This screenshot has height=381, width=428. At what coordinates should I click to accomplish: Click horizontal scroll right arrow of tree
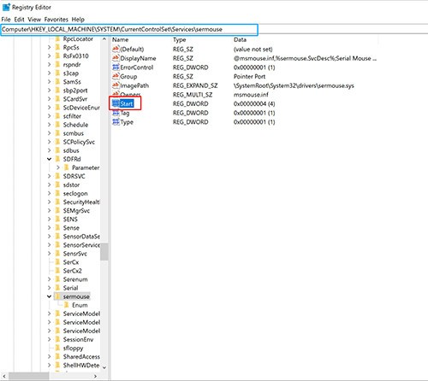pyautogui.click(x=95, y=376)
